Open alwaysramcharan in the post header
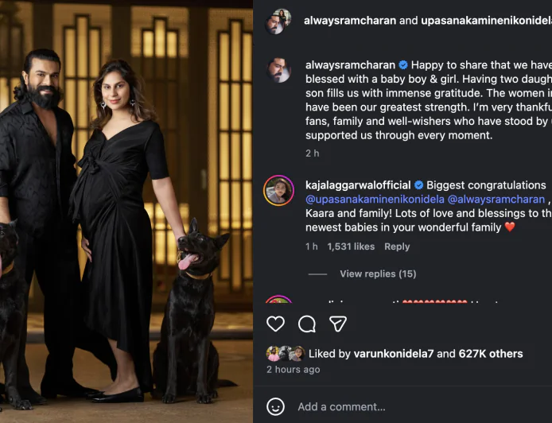Screen dimensions: 552x423 (x=350, y=21)
